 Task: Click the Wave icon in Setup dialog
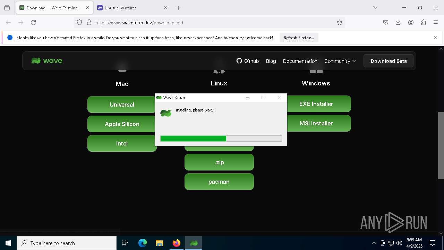click(x=166, y=113)
